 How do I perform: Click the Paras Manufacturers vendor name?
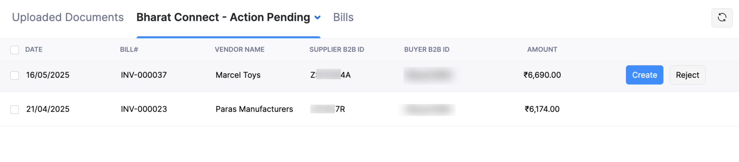[x=254, y=109]
